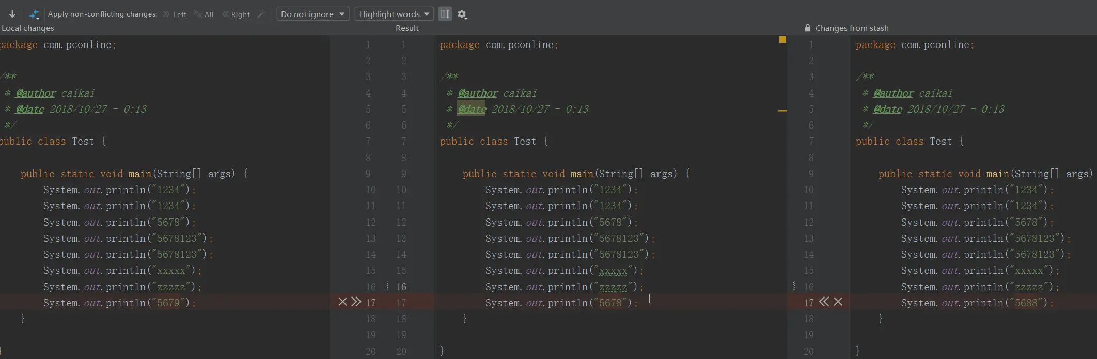Click the @author tag in Result pane
This screenshot has height=359, width=1097.
click(x=478, y=93)
